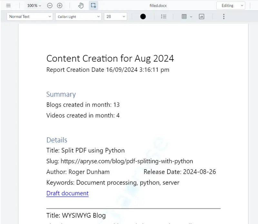The width and height of the screenshot is (258, 224).
Task: Open the font size 28 dropdown
Action: [x=115, y=17]
